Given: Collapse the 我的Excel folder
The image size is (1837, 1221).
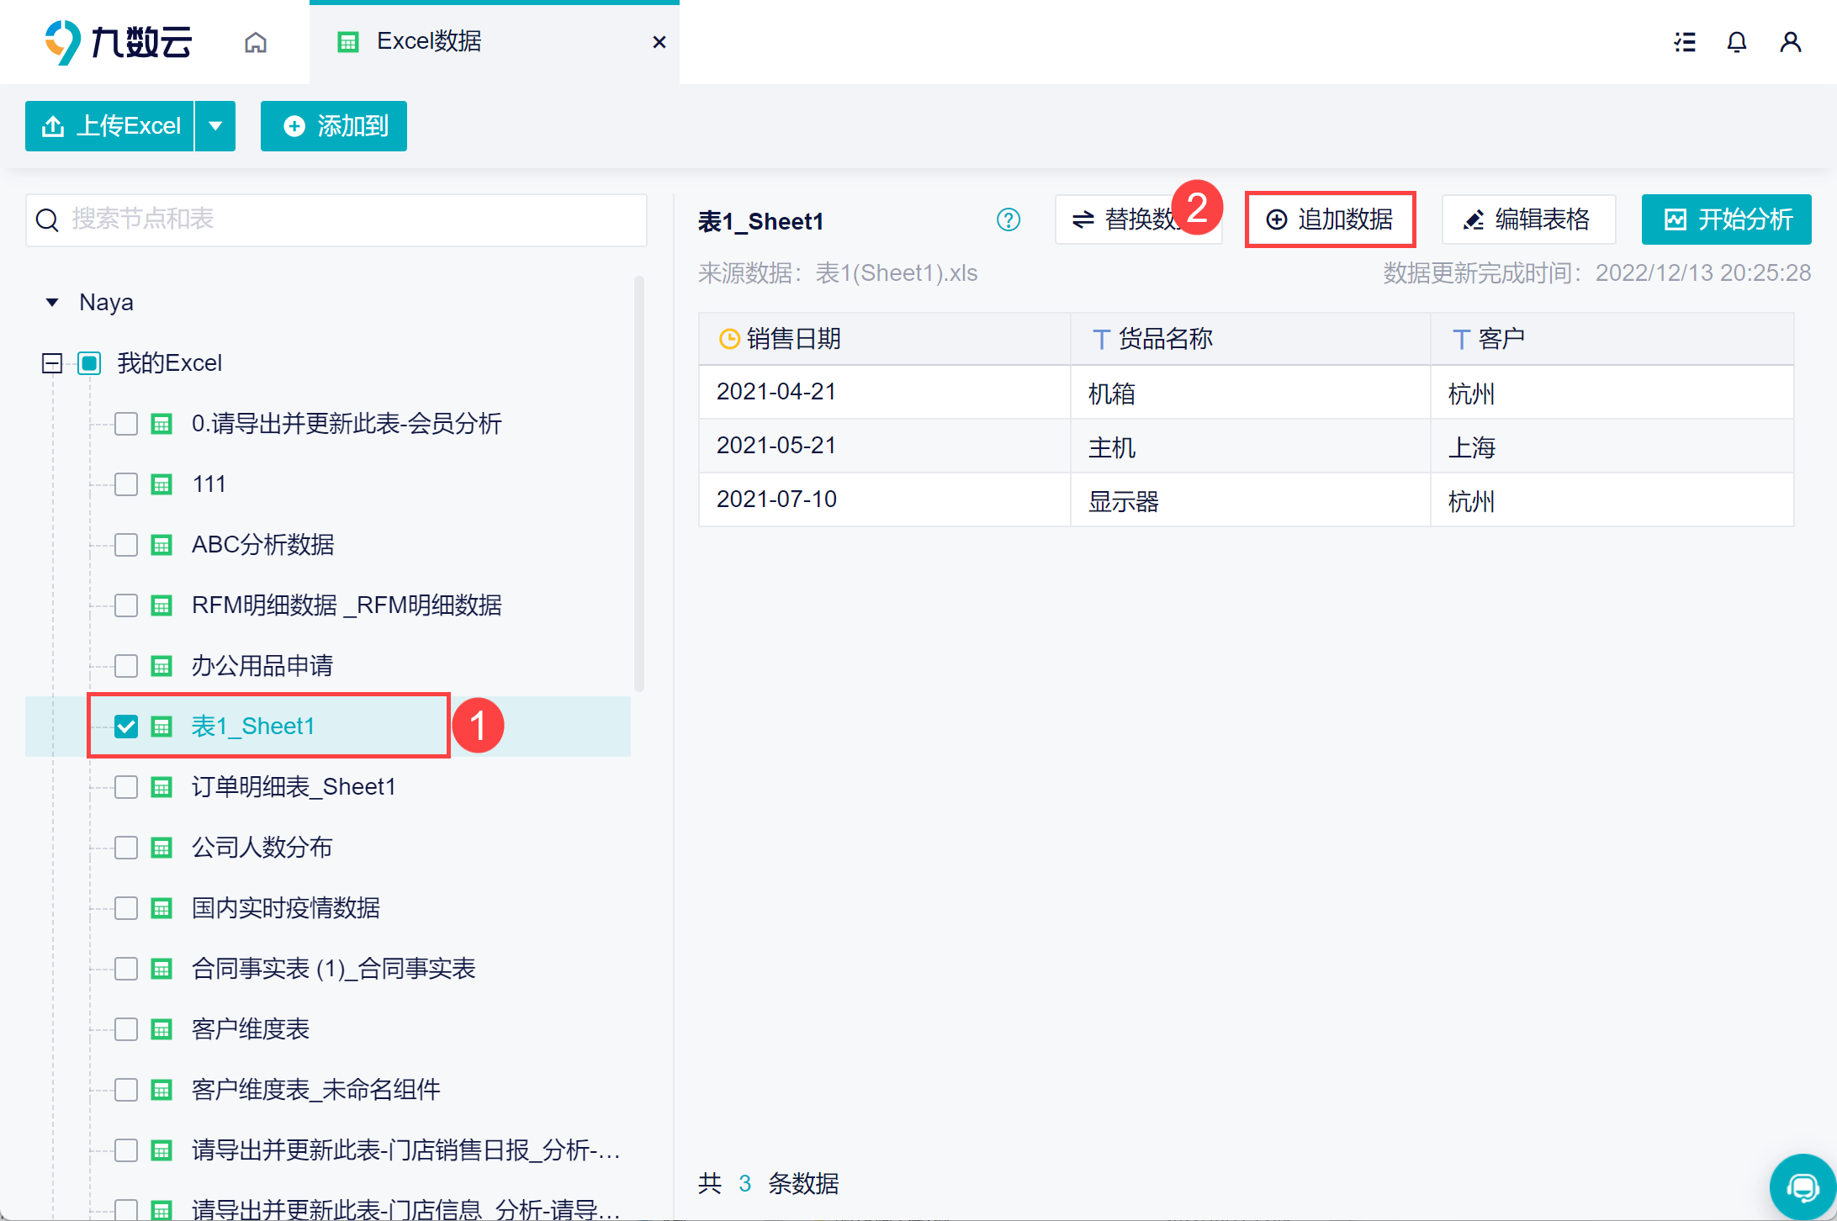Looking at the screenshot, I should [x=52, y=363].
